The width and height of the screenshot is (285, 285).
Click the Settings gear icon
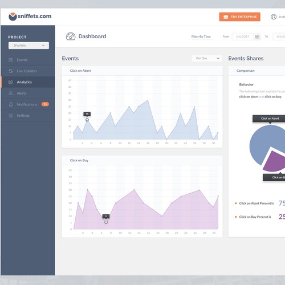click(11, 116)
